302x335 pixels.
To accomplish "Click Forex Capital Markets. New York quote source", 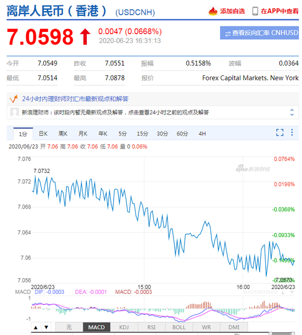I will coord(250,78).
